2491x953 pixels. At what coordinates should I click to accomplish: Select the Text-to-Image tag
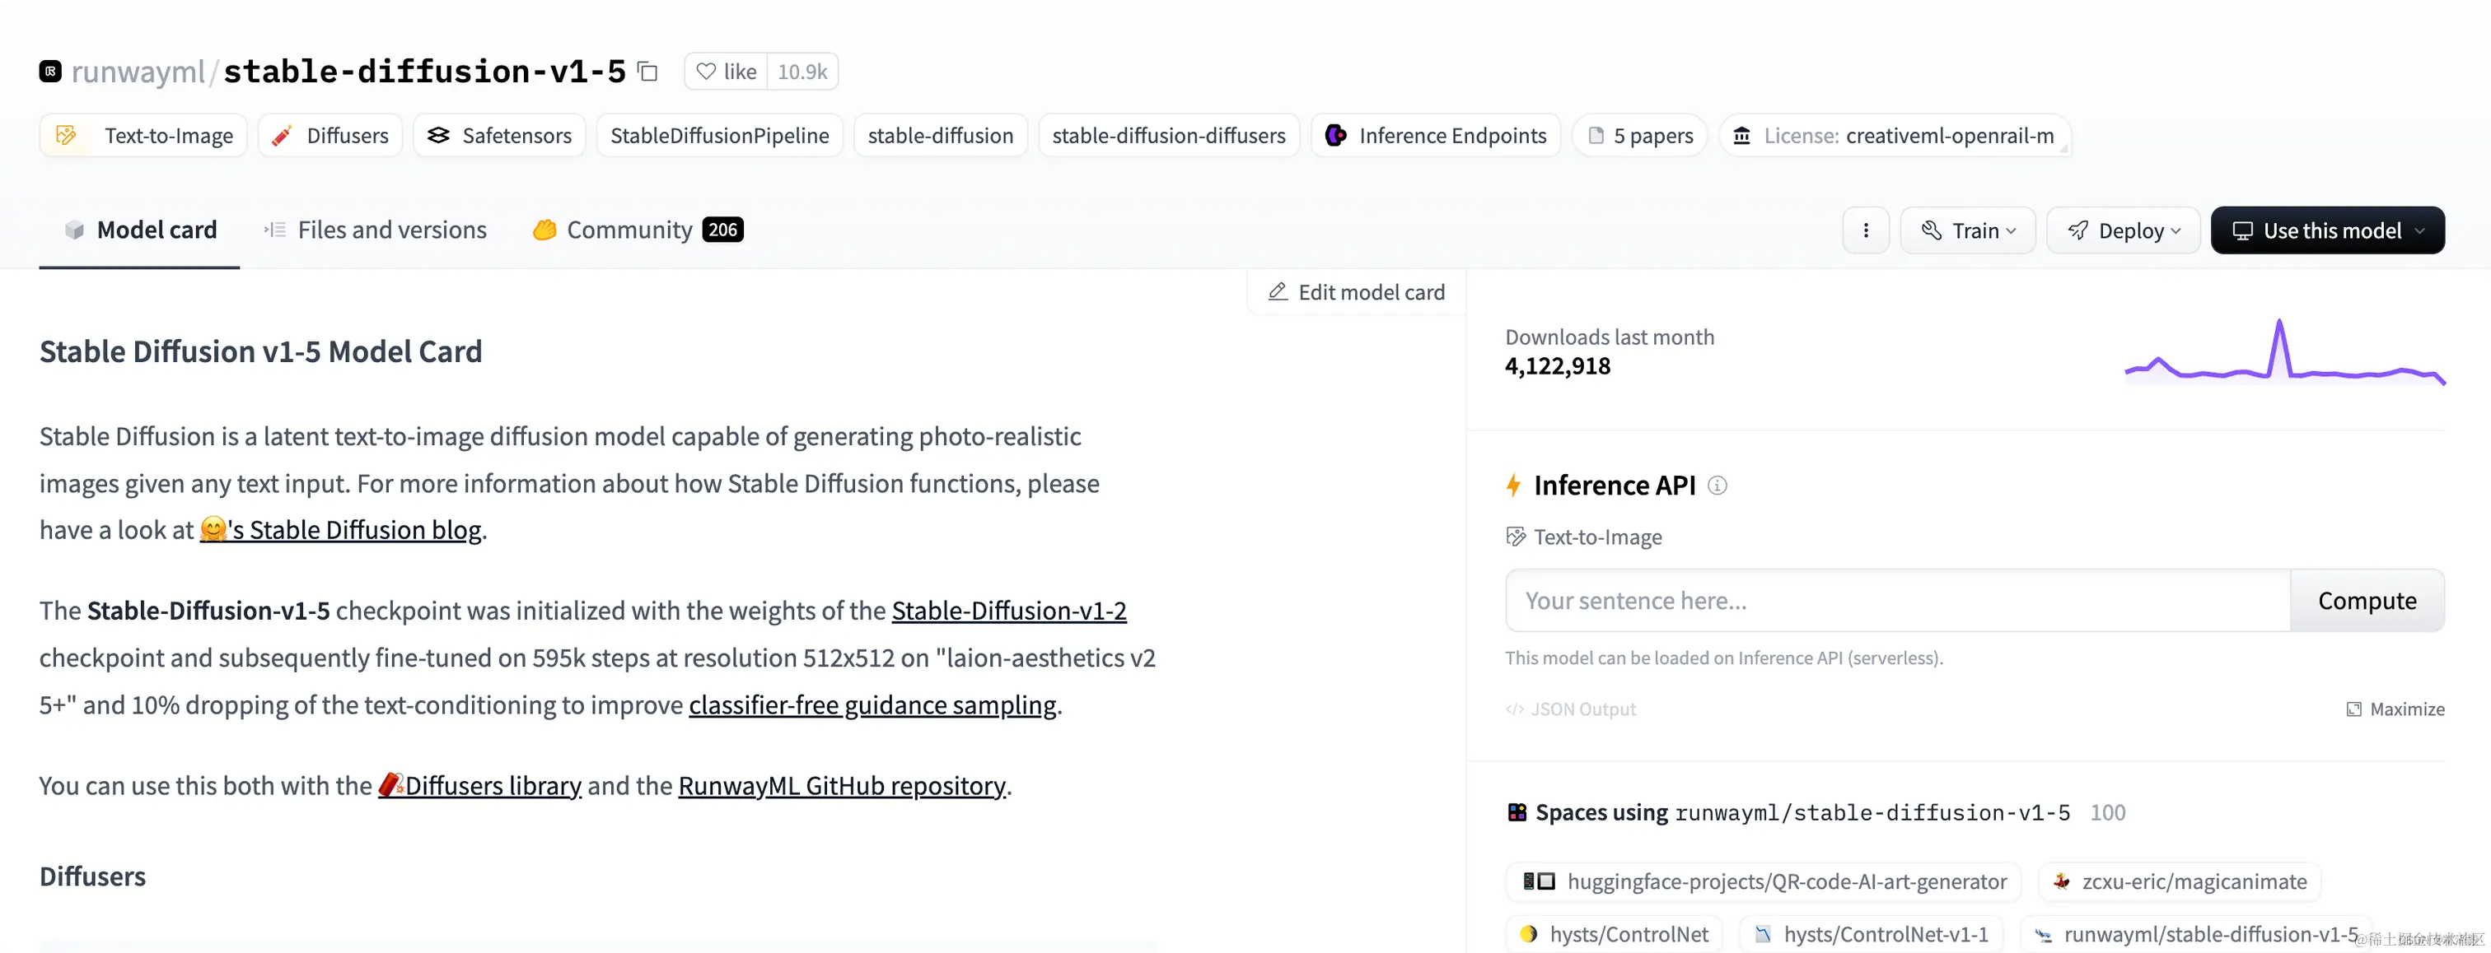144,135
